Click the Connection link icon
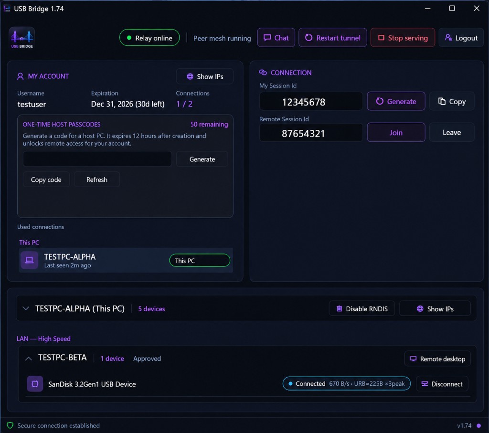 [x=263, y=72]
